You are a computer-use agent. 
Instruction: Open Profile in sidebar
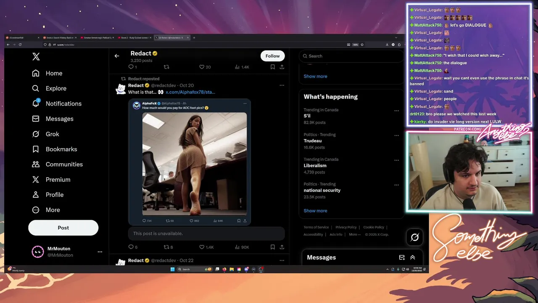(x=48, y=194)
